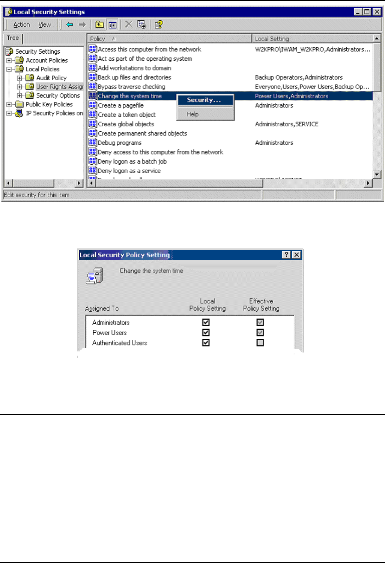This screenshot has height=563, width=385.
Task: Select the Create global objects policy
Action: pos(126,124)
